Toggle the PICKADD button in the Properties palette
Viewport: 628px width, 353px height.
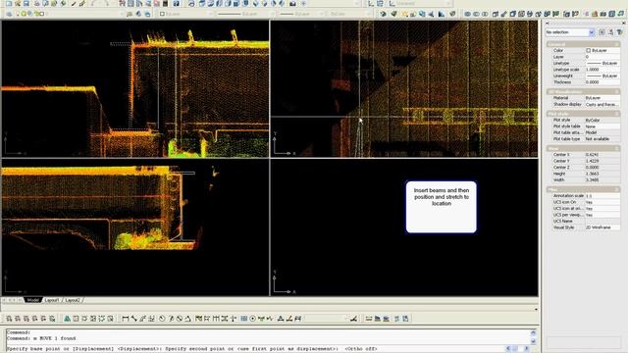pyautogui.click(x=602, y=32)
